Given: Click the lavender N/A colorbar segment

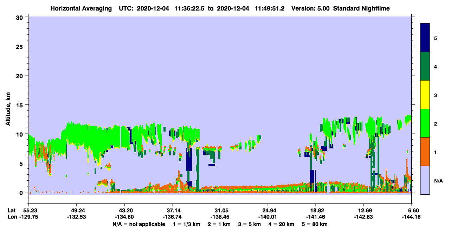Looking at the screenshot, I should point(425,180).
